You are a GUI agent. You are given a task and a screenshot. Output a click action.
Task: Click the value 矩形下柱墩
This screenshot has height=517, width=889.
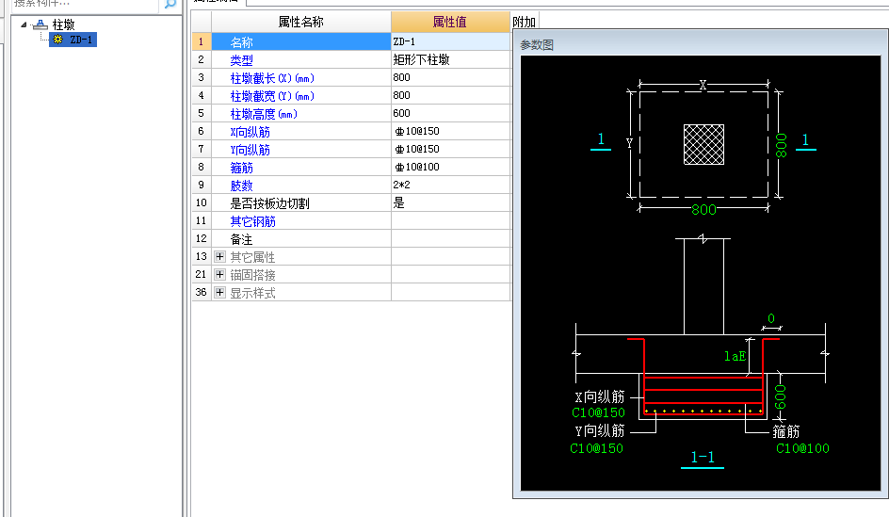[x=421, y=59]
